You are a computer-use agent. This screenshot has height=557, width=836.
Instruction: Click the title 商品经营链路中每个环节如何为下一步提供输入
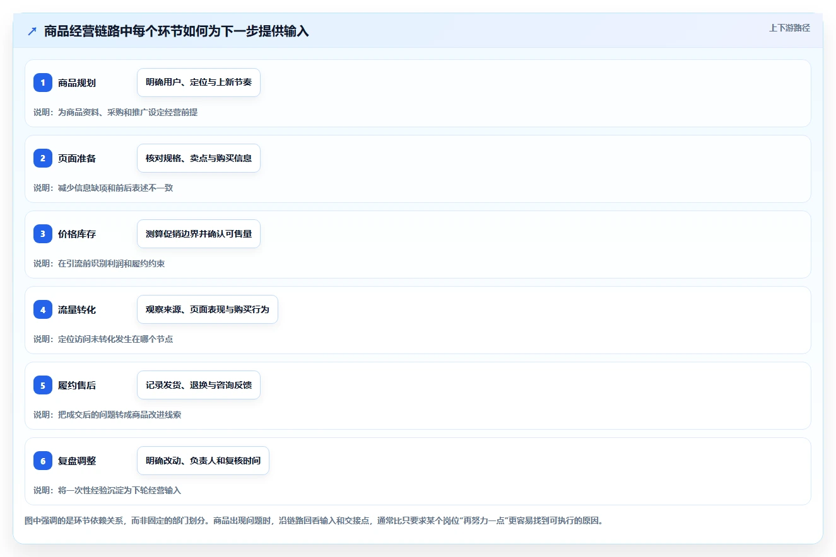click(177, 31)
